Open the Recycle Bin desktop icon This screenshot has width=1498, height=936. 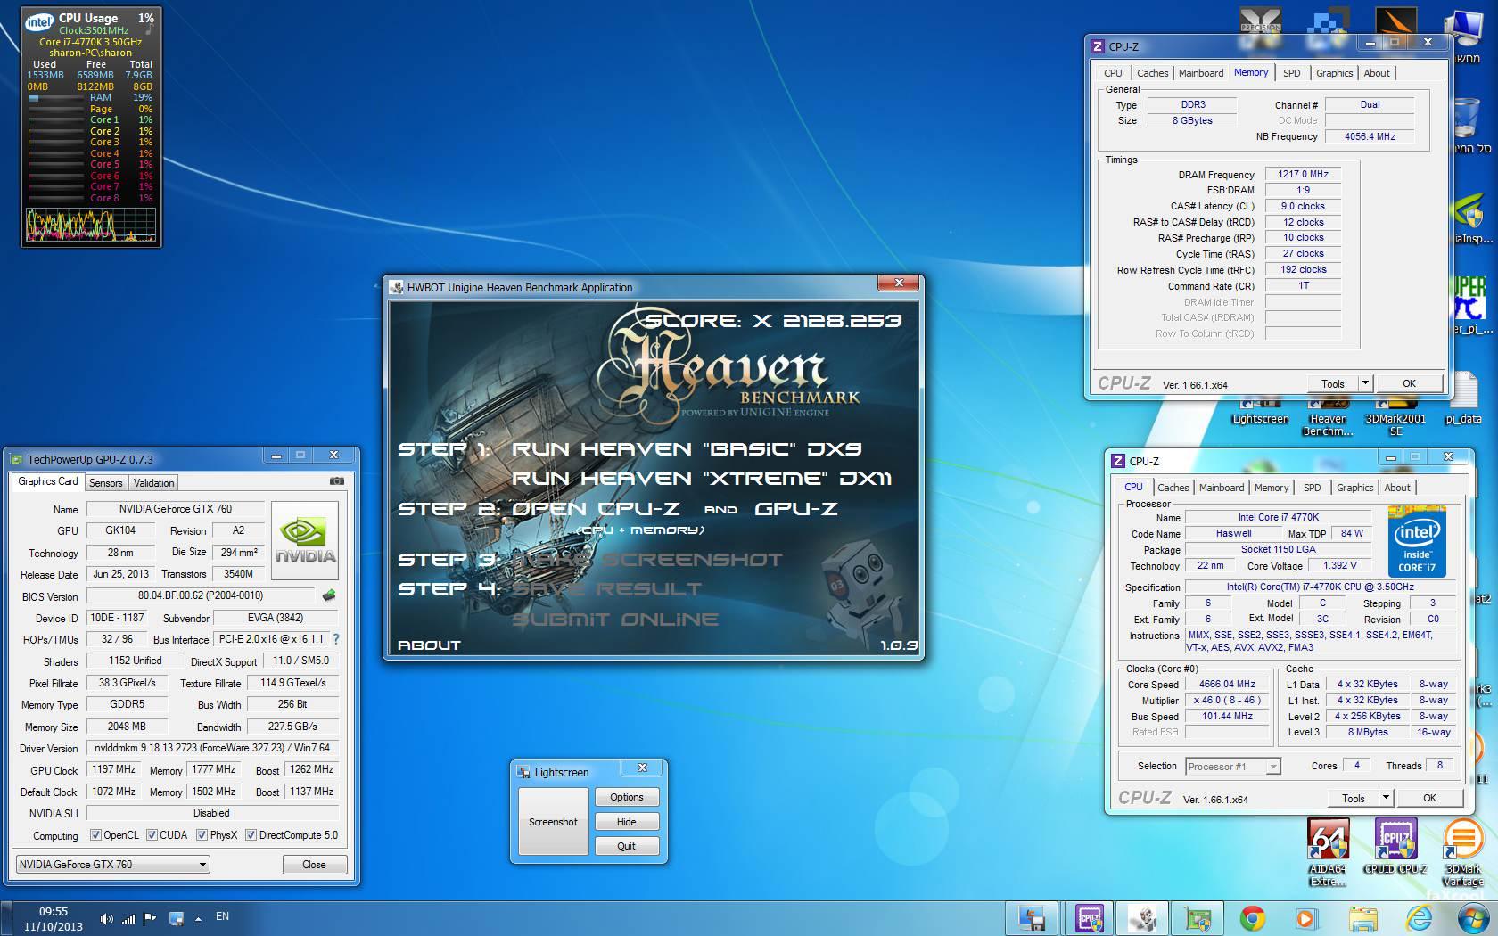pyautogui.click(x=1468, y=125)
